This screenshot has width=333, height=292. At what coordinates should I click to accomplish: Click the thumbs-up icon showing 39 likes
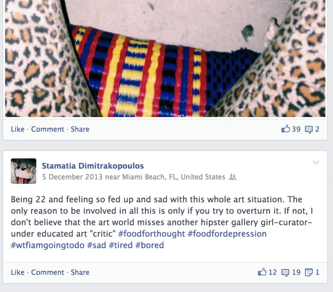[285, 129]
